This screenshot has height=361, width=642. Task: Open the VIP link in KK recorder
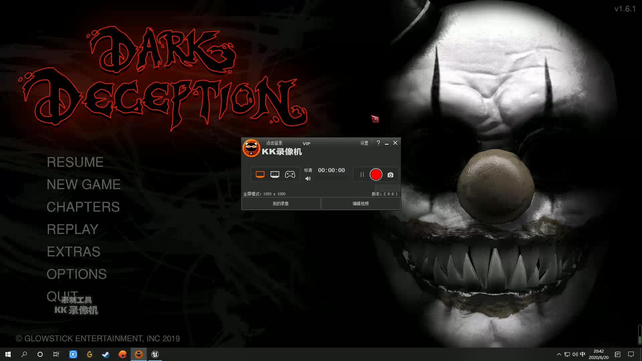coord(306,144)
